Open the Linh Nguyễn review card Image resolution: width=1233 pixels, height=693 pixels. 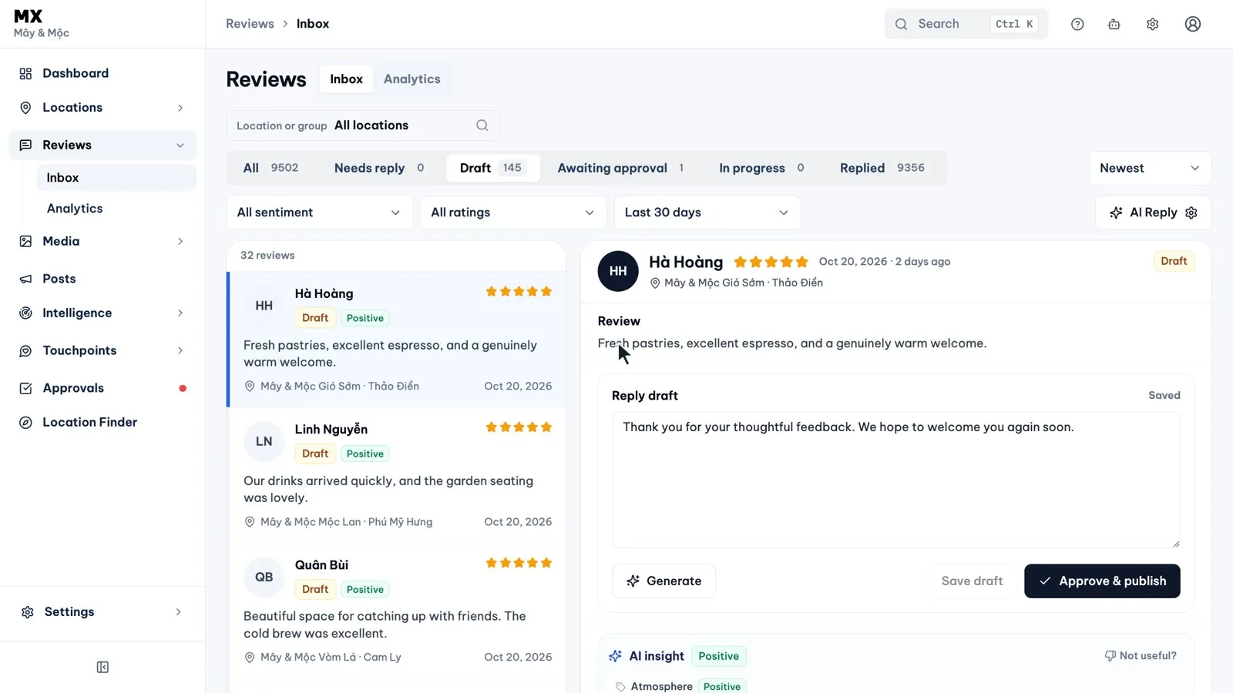pos(396,475)
